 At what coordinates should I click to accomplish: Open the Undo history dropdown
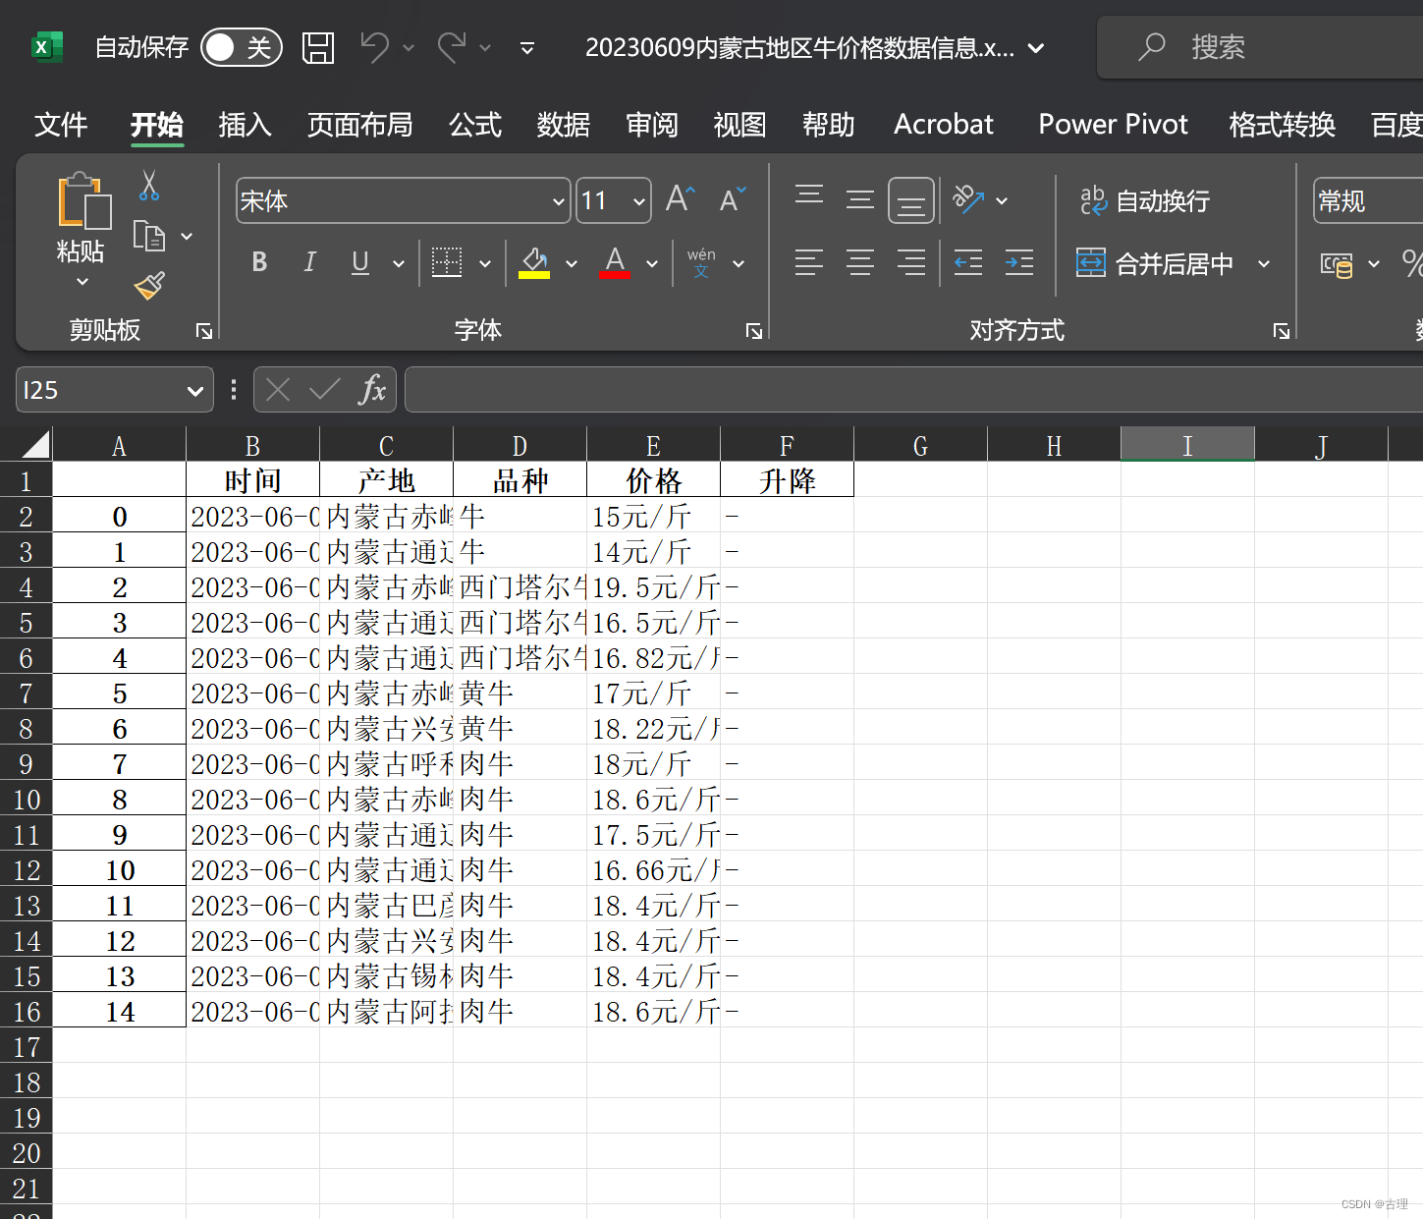(x=409, y=47)
